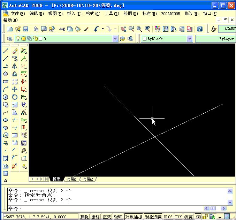Select the Mirror tool
Screen dimensions: 236x220
coord(15,66)
